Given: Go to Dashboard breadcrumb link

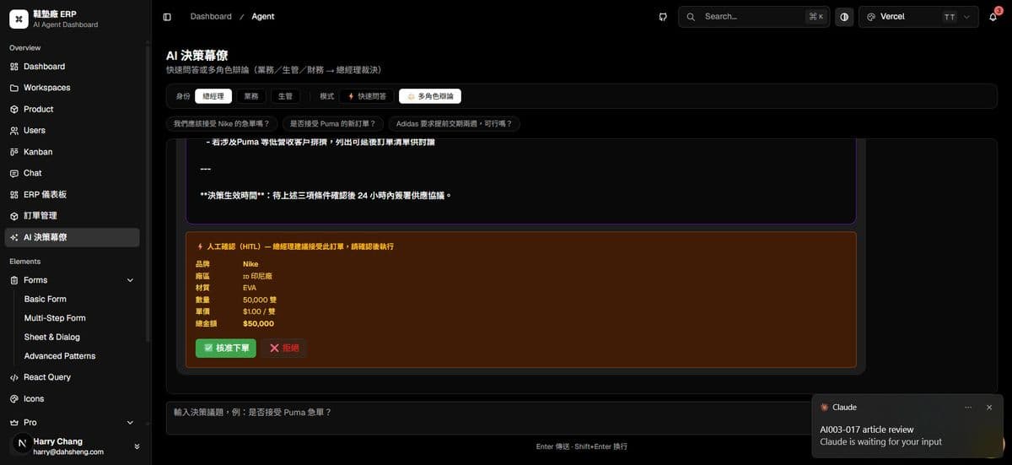Looking at the screenshot, I should [x=211, y=17].
